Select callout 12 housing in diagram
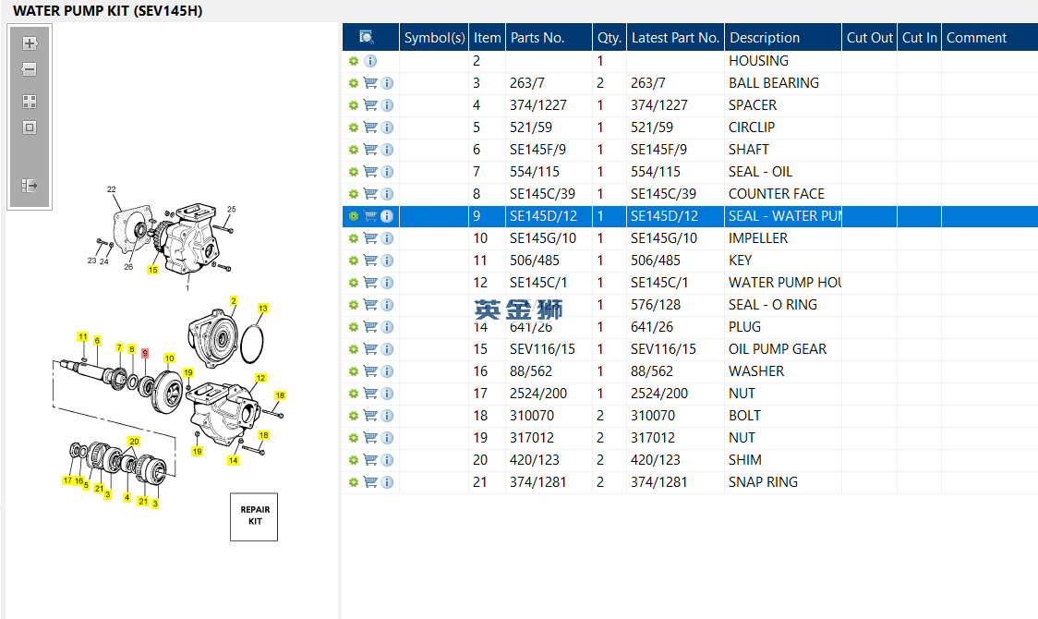The width and height of the screenshot is (1038, 619). (x=260, y=378)
